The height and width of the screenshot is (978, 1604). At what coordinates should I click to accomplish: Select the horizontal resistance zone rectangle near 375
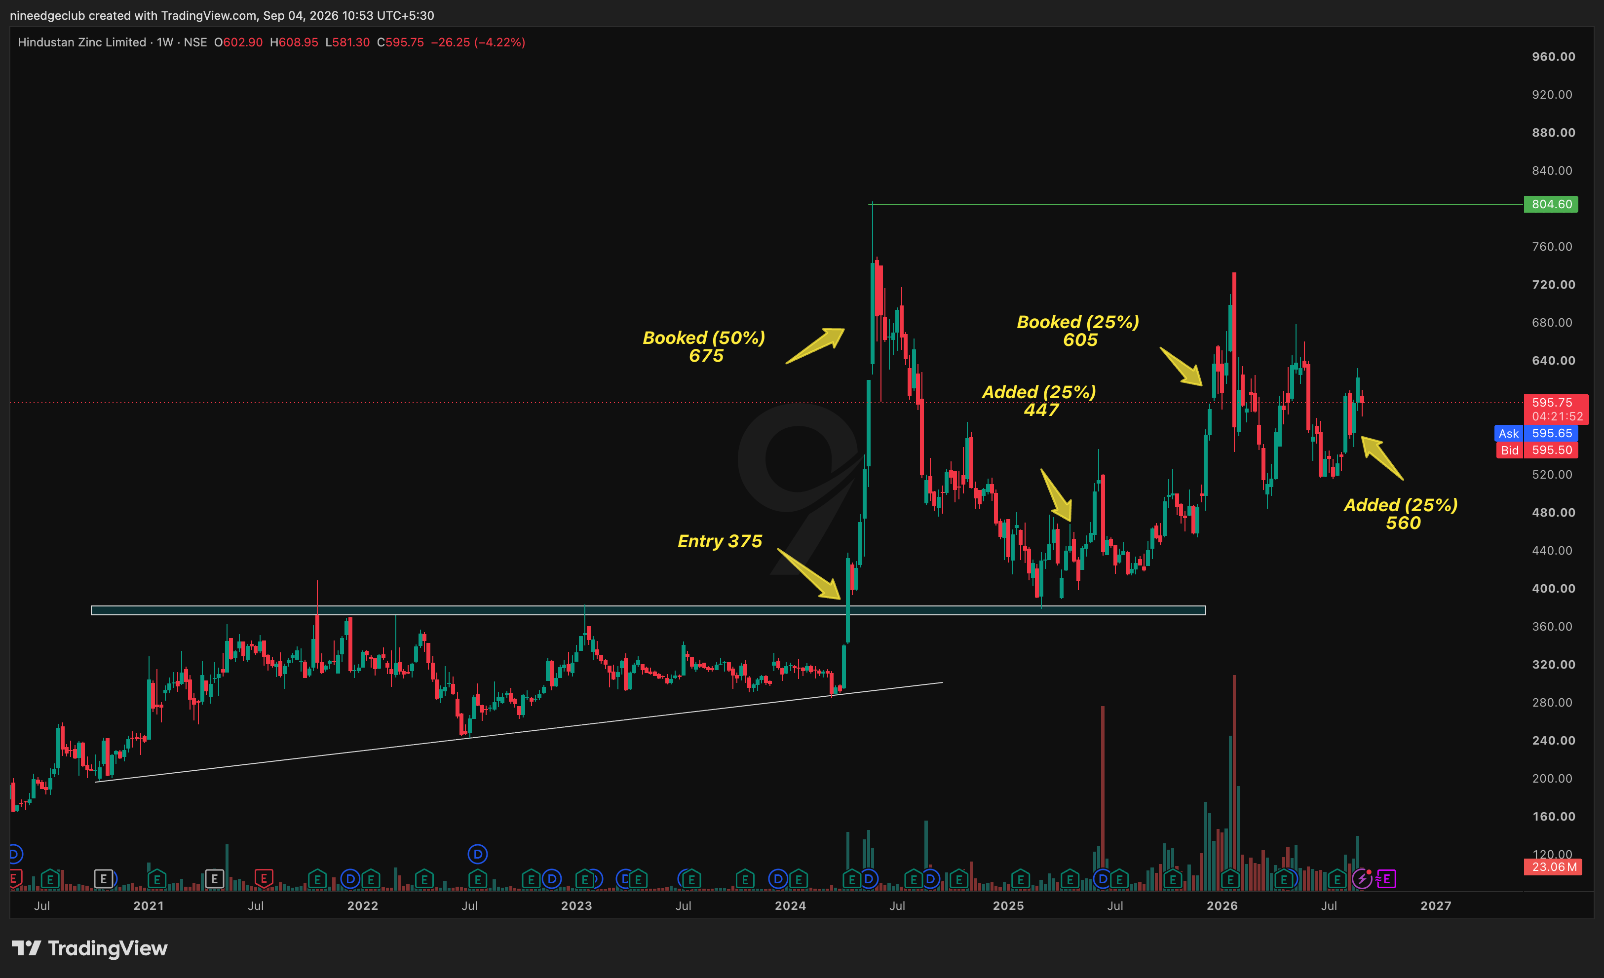pos(649,610)
